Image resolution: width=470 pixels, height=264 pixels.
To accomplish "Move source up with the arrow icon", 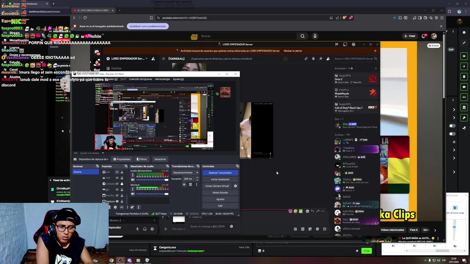I will click(122, 207).
